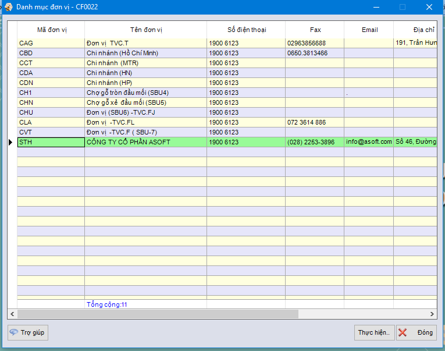Click the horizontal scrollbar thumb
This screenshot has height=351, width=445.
[158, 314]
